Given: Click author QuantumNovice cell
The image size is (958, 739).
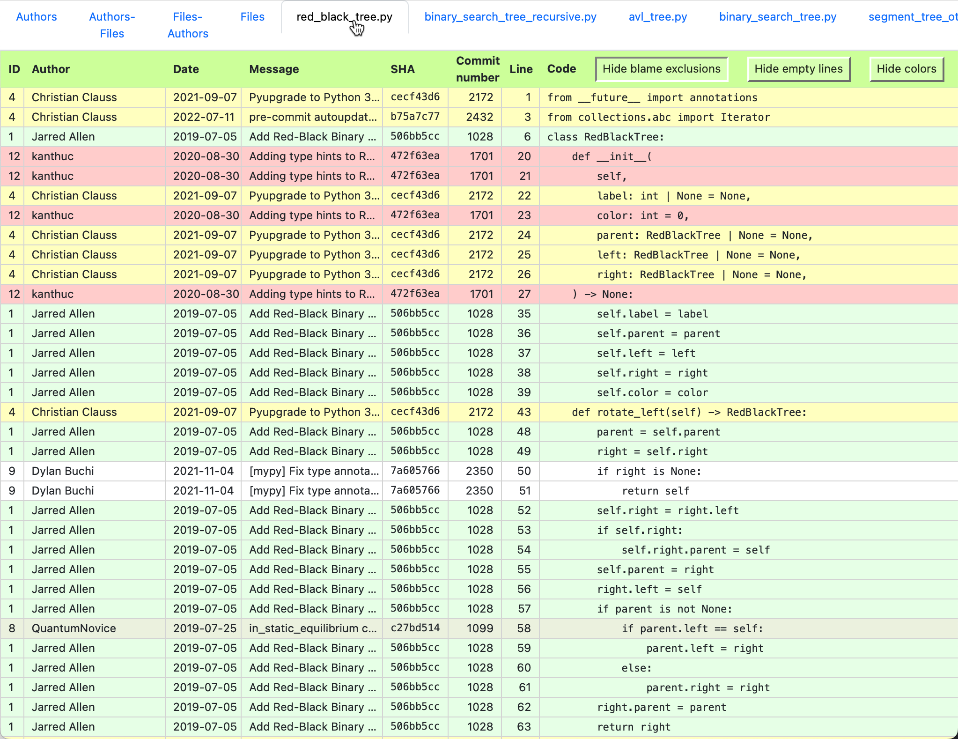Looking at the screenshot, I should point(94,628).
